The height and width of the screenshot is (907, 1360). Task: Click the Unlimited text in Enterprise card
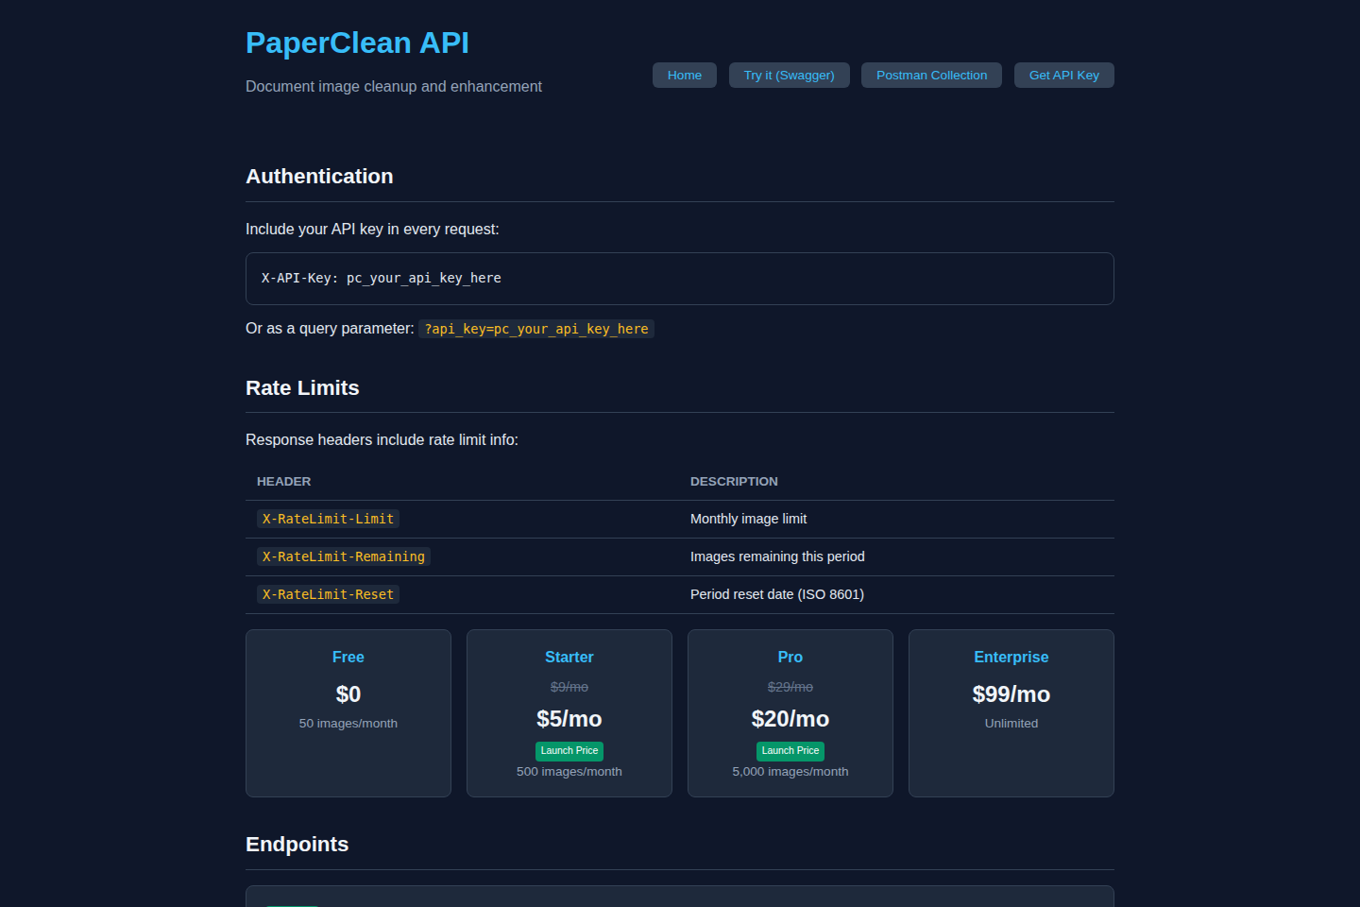[1011, 724]
